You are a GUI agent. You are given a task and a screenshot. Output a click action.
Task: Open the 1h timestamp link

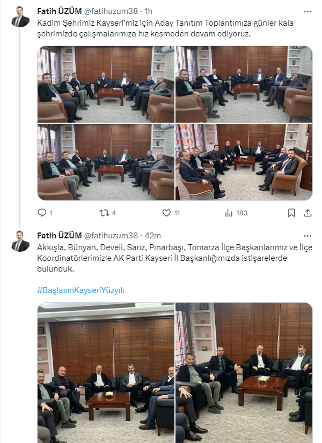pyautogui.click(x=149, y=11)
